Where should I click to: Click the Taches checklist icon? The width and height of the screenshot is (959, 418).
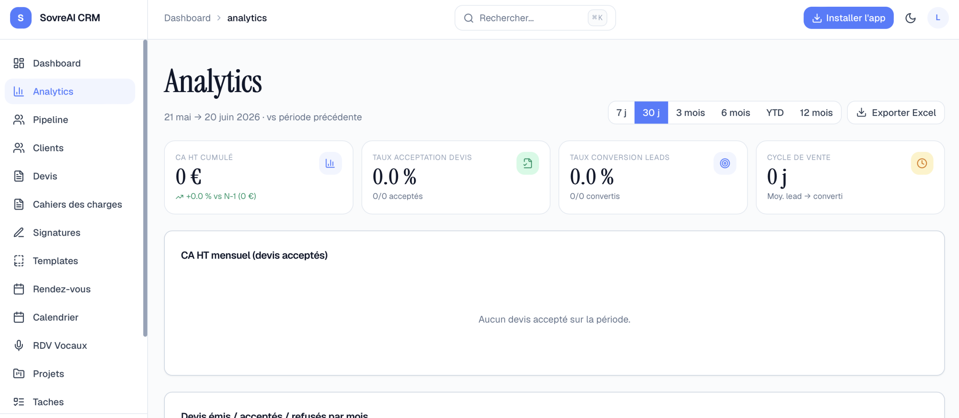click(x=19, y=402)
